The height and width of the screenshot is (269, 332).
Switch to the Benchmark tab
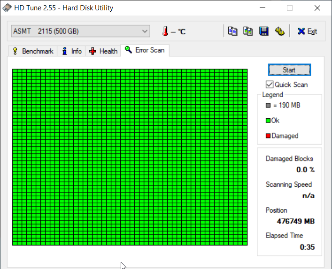(x=33, y=51)
